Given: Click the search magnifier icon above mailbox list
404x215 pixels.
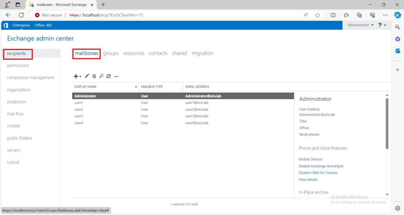Looking at the screenshot, I should tap(101, 76).
